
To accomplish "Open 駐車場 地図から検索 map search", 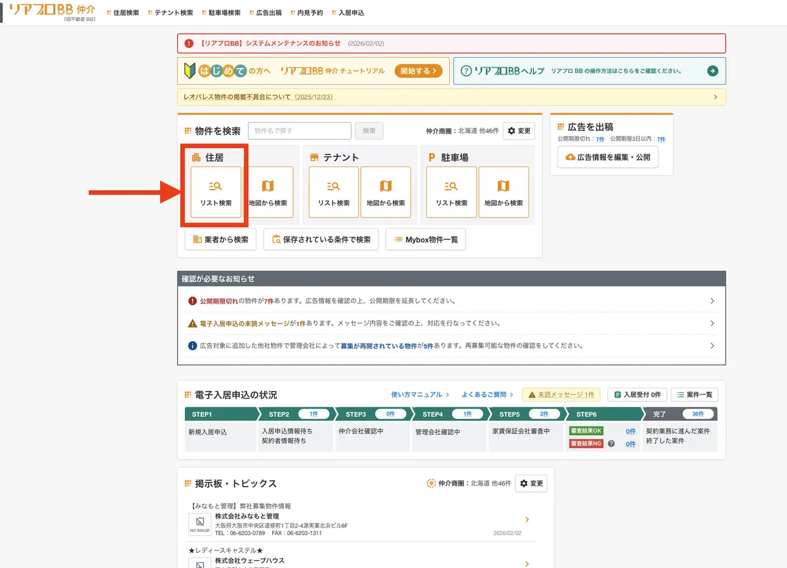I will [504, 192].
